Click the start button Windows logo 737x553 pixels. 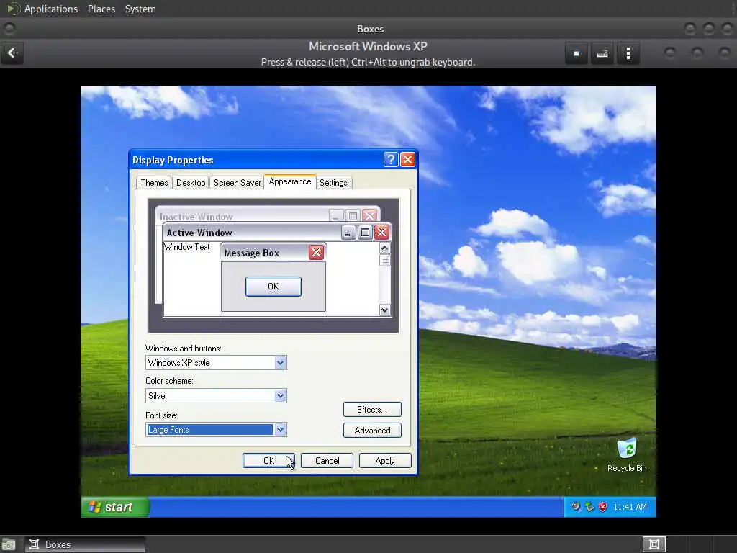95,507
